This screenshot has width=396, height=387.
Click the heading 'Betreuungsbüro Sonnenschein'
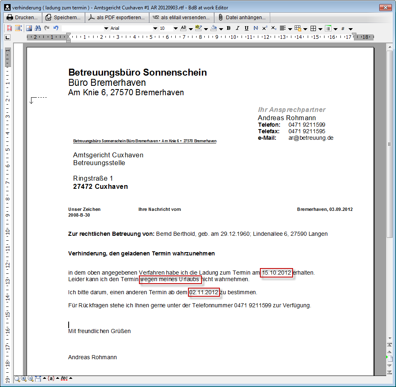tap(137, 72)
